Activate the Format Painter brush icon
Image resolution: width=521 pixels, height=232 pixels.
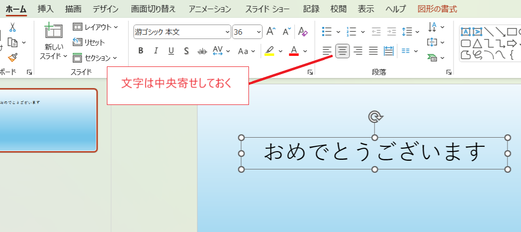13,57
